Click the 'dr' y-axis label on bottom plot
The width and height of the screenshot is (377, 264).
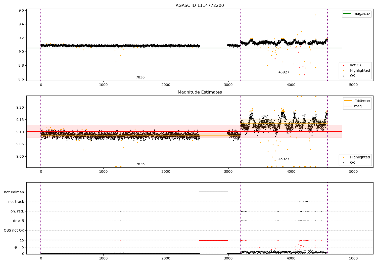tap(16, 247)
